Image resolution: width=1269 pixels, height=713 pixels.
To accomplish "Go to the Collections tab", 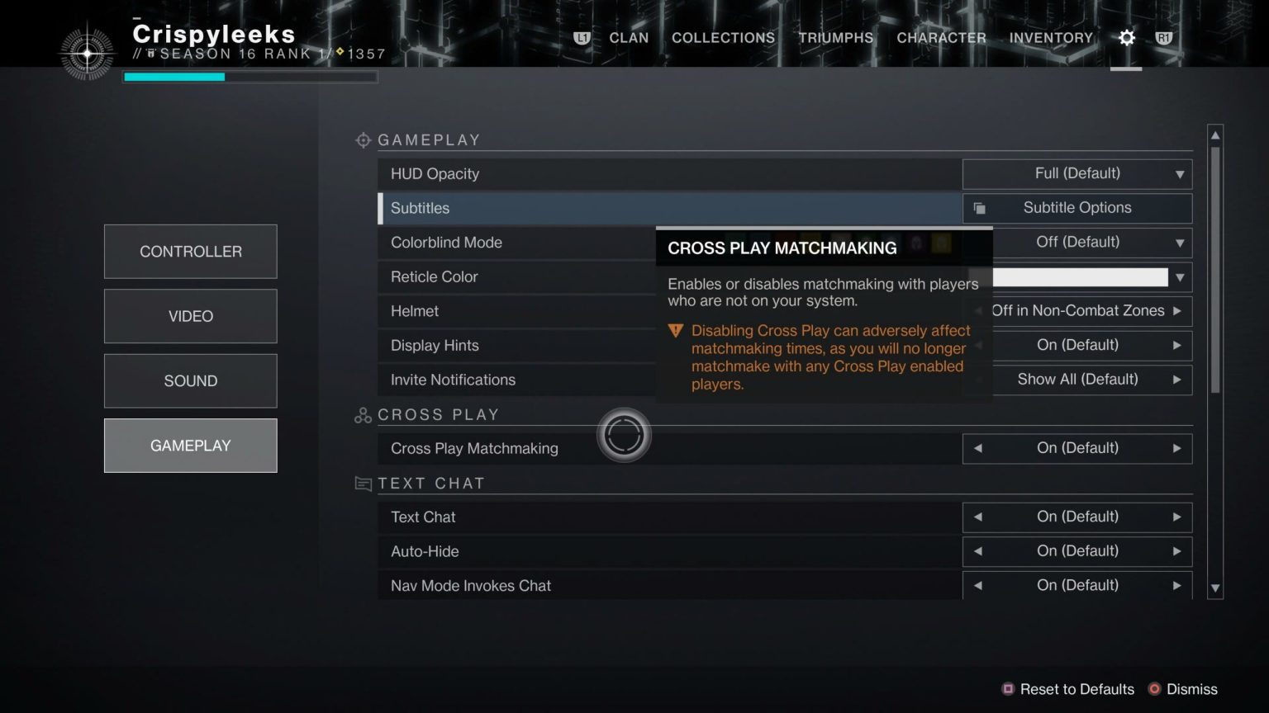I will (723, 38).
